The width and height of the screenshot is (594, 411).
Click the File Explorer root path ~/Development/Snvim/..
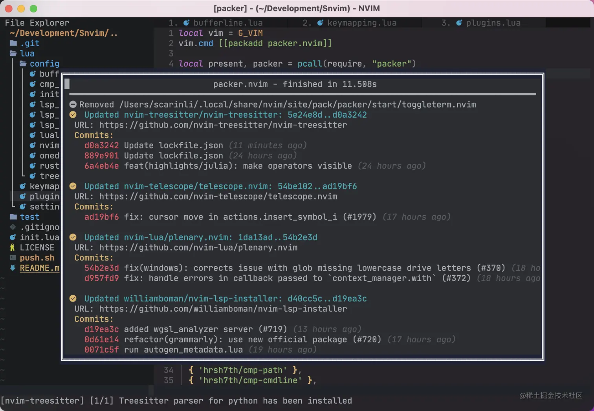[64, 33]
